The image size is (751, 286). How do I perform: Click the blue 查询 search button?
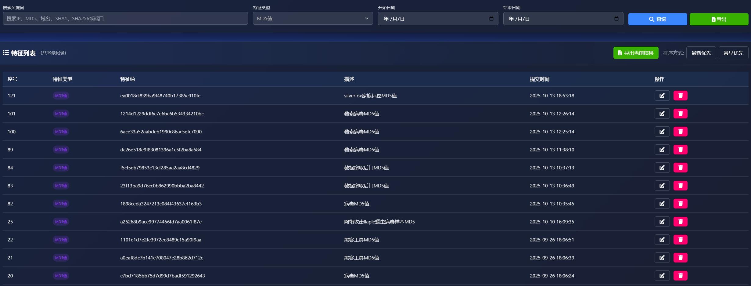[657, 19]
